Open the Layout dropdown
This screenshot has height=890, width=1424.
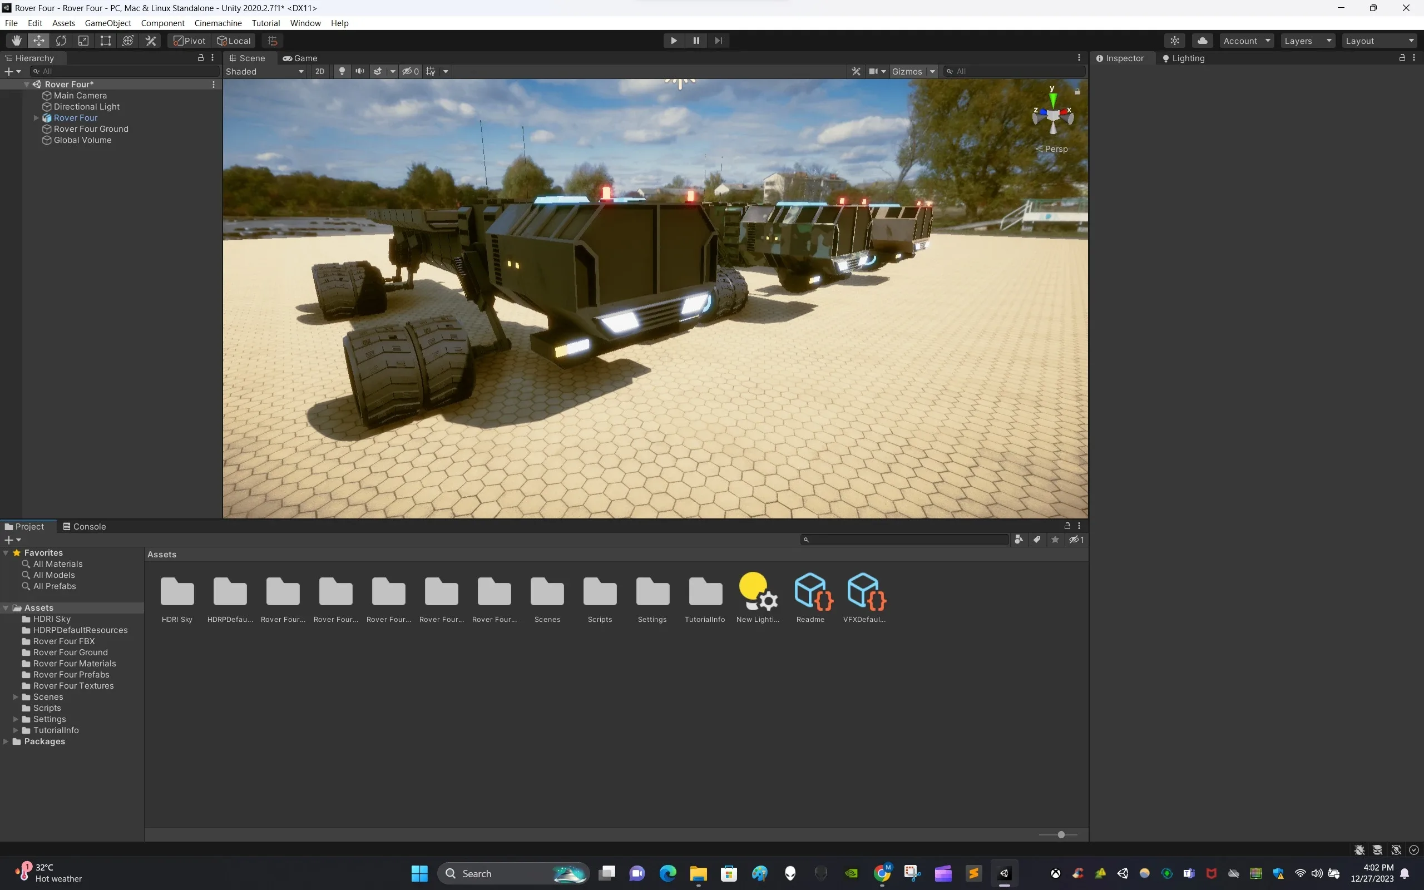(1380, 41)
